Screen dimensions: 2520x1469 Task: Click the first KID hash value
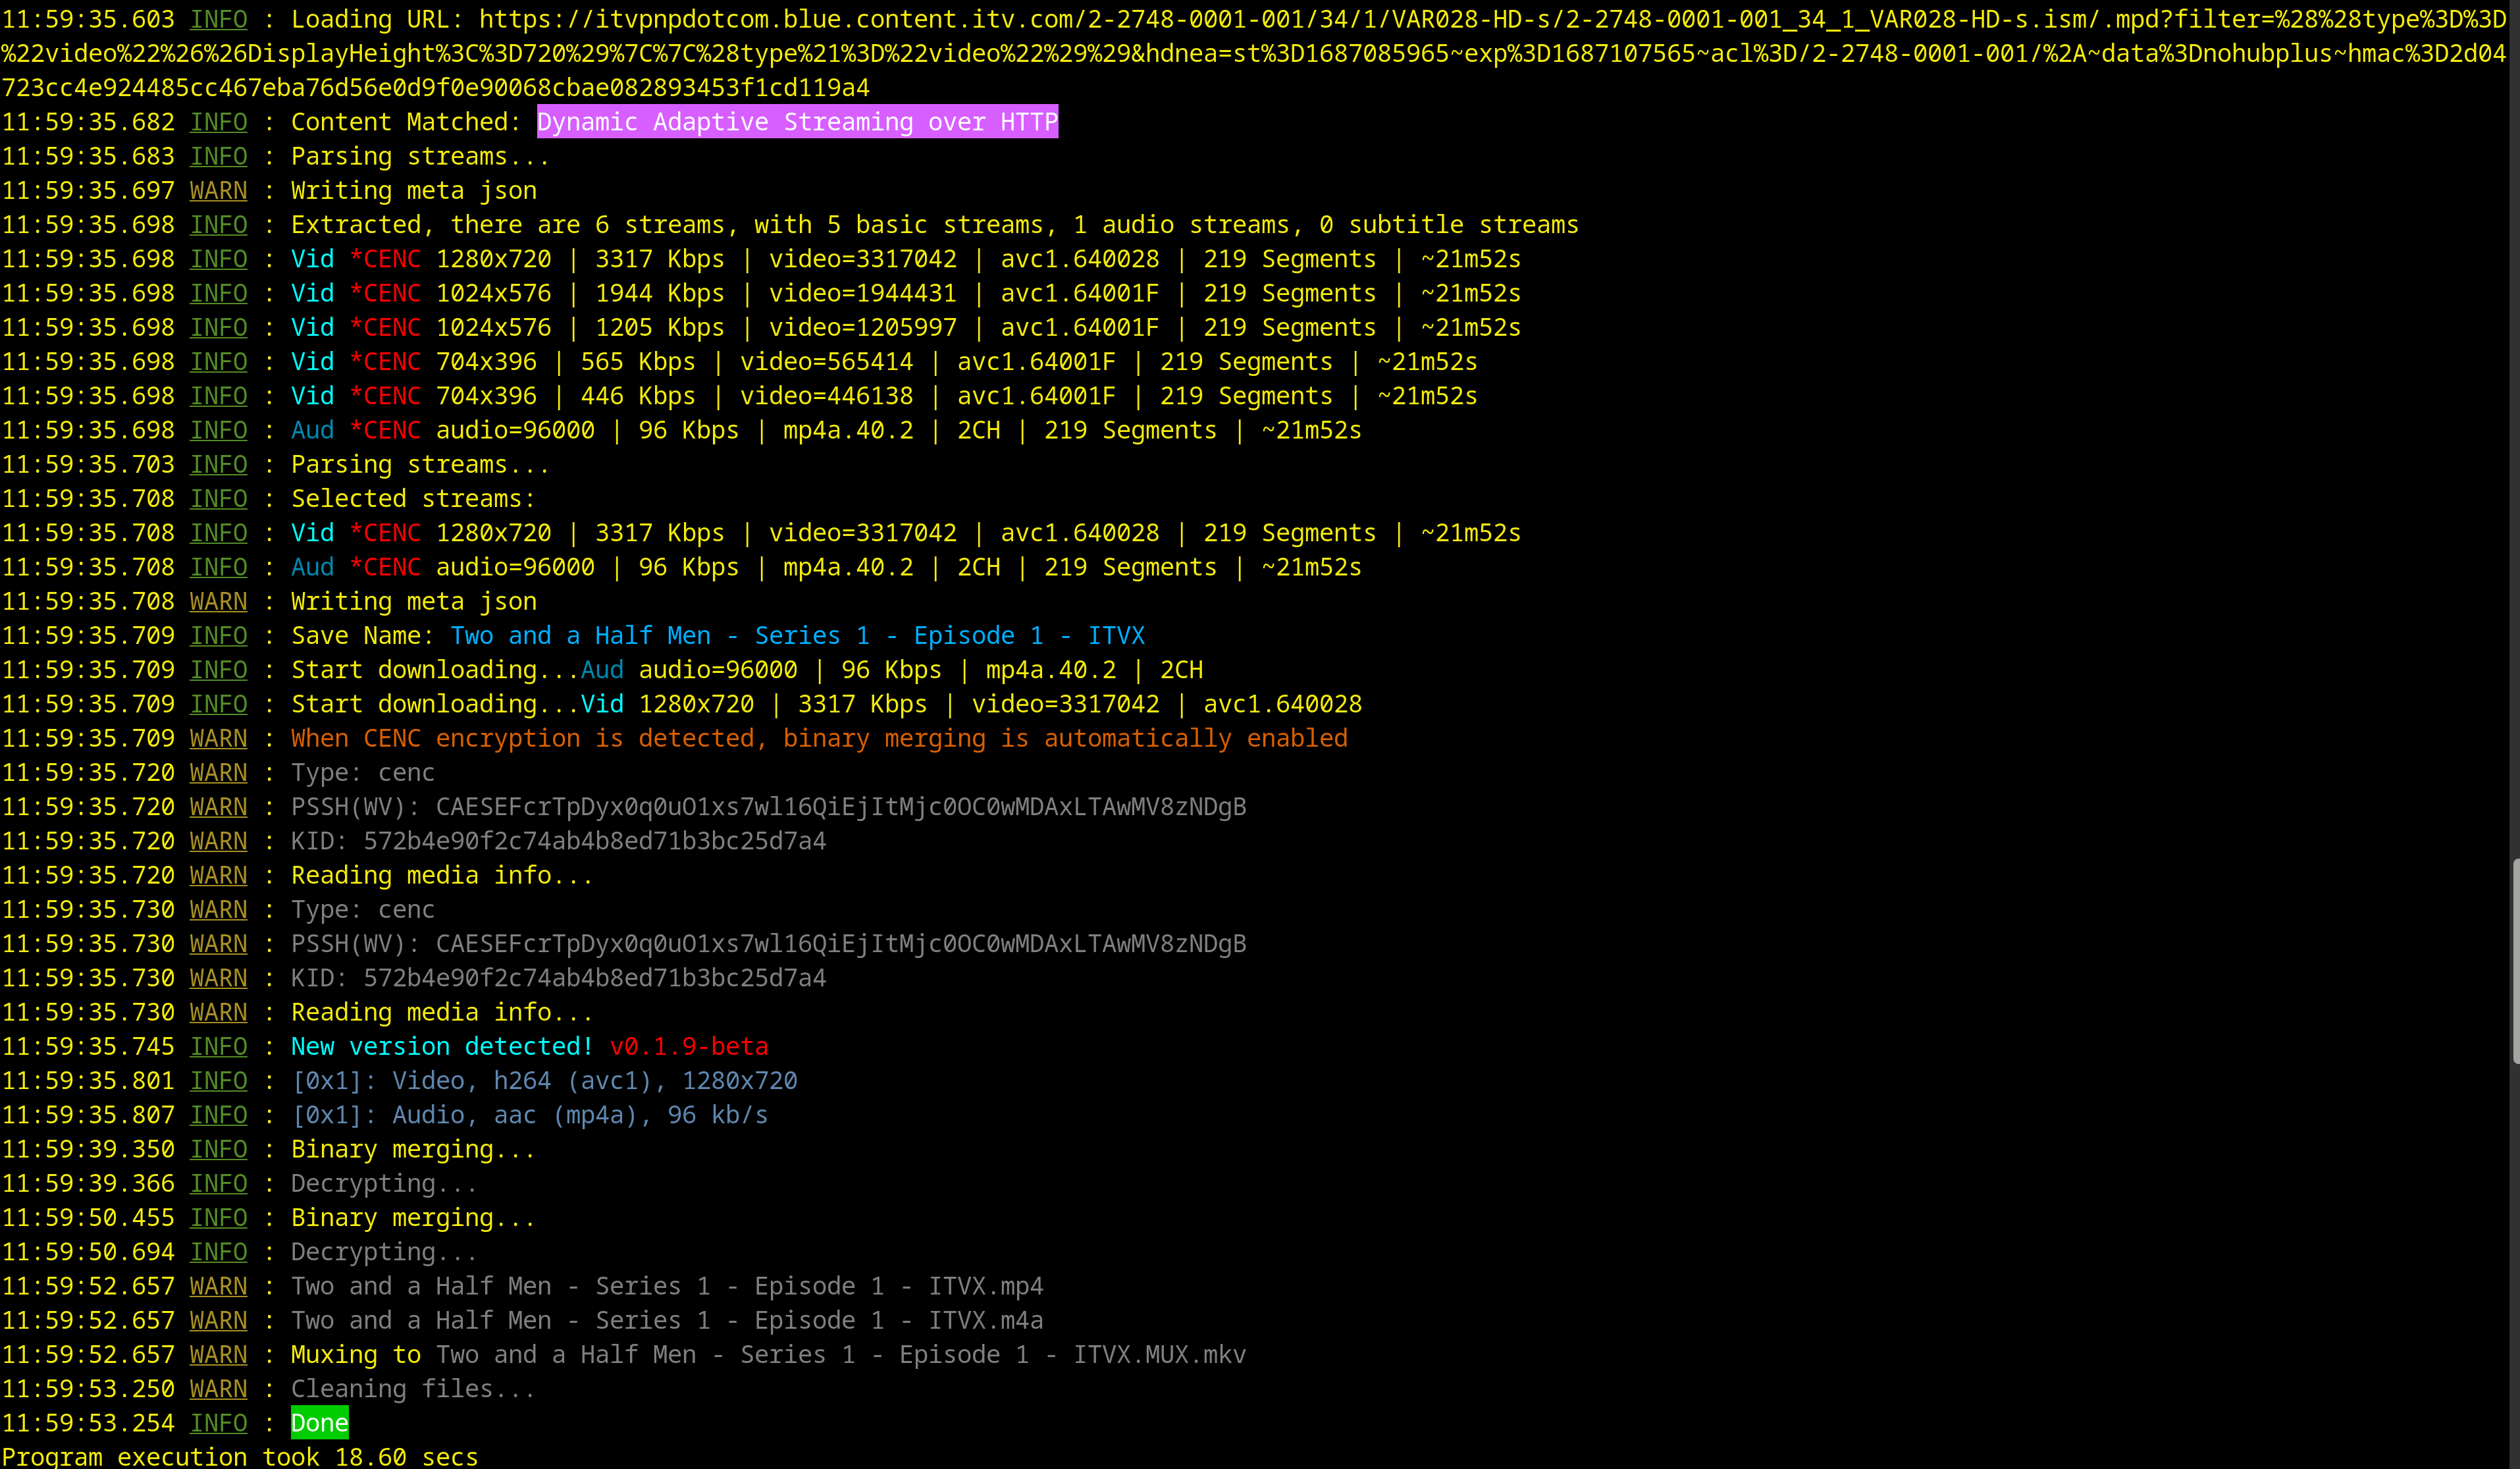point(594,841)
